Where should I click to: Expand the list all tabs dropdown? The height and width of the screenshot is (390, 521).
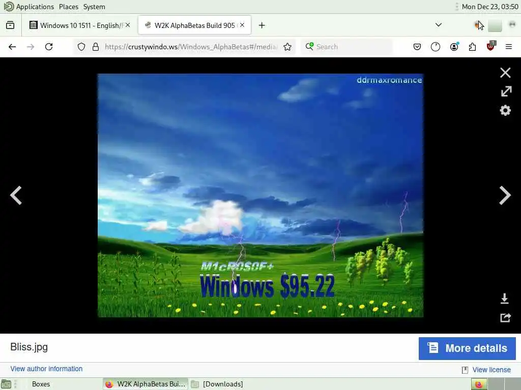pos(439,25)
